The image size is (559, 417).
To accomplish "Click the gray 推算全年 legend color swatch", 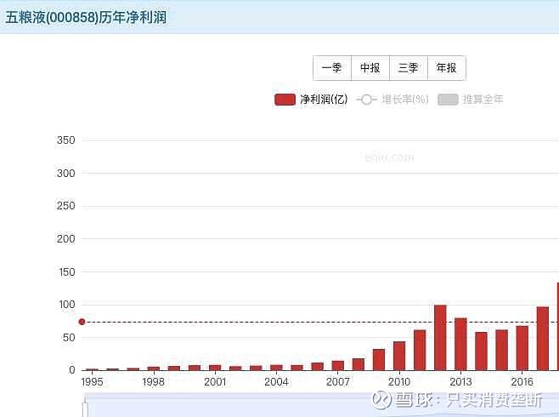I will 448,100.
